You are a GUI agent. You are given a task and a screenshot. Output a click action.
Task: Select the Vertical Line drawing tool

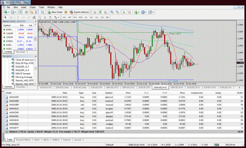coord(18,17)
